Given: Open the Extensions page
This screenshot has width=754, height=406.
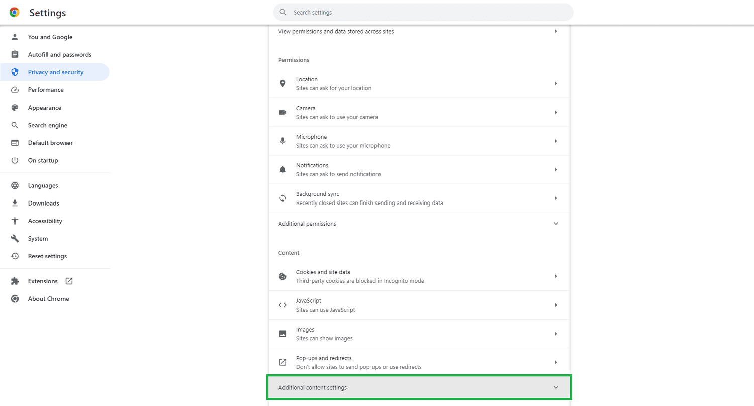Looking at the screenshot, I should coord(43,281).
